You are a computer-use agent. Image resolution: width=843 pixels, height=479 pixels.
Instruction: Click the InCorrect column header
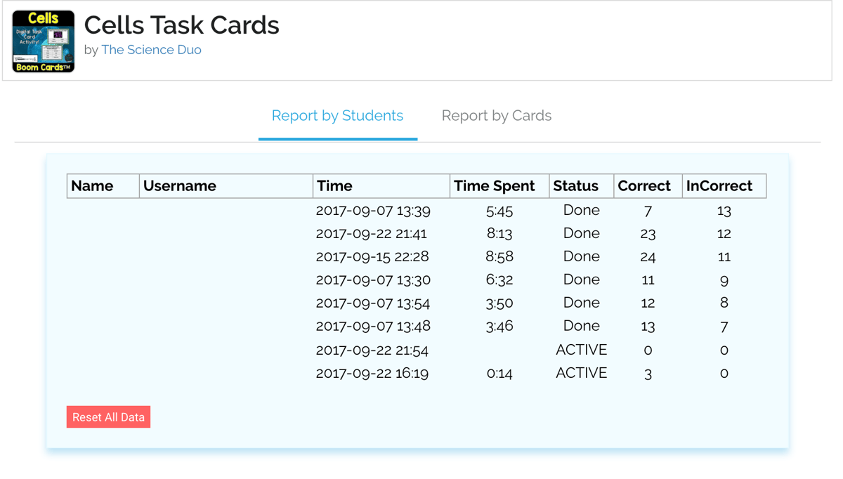tap(719, 186)
